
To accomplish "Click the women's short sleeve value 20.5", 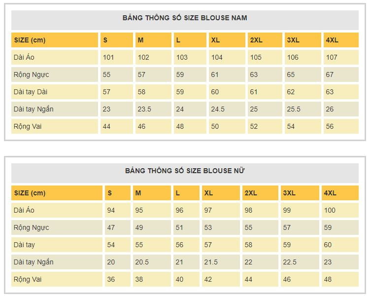I will pos(142,262).
